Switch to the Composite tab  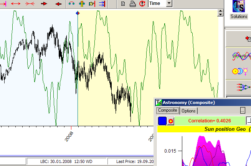coord(168,111)
